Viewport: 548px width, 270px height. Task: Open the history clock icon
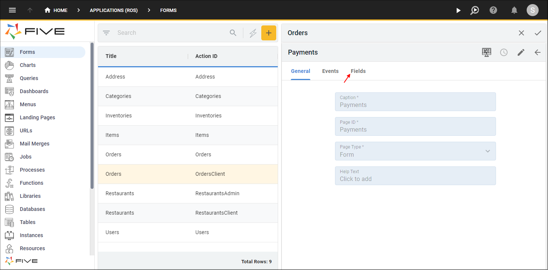point(504,52)
